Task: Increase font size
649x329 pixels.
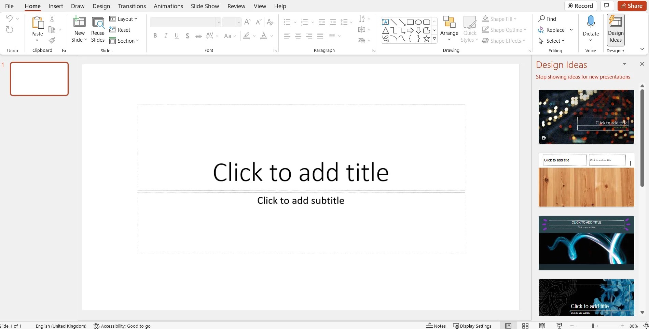Action: click(247, 22)
